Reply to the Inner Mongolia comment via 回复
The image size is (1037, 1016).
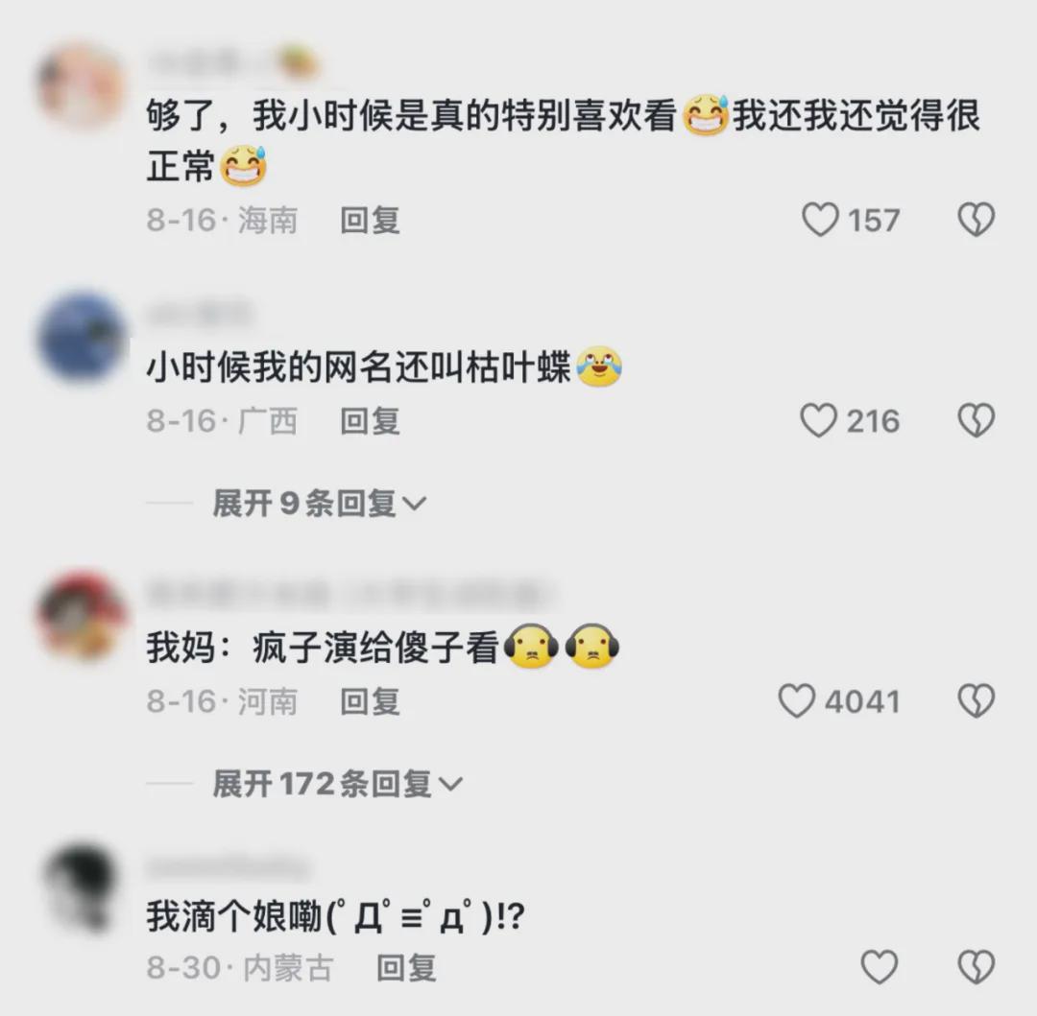406,968
